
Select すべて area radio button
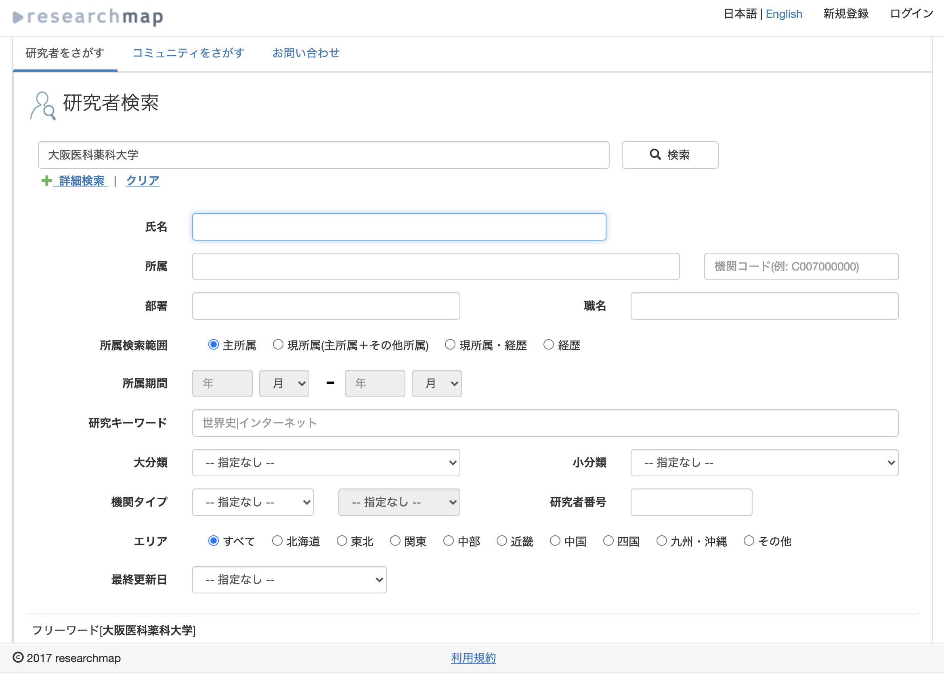(x=213, y=541)
